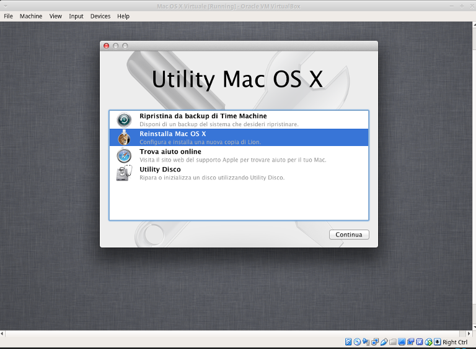Click the vertical scrollbar down arrow
476x349 pixels.
(475, 327)
